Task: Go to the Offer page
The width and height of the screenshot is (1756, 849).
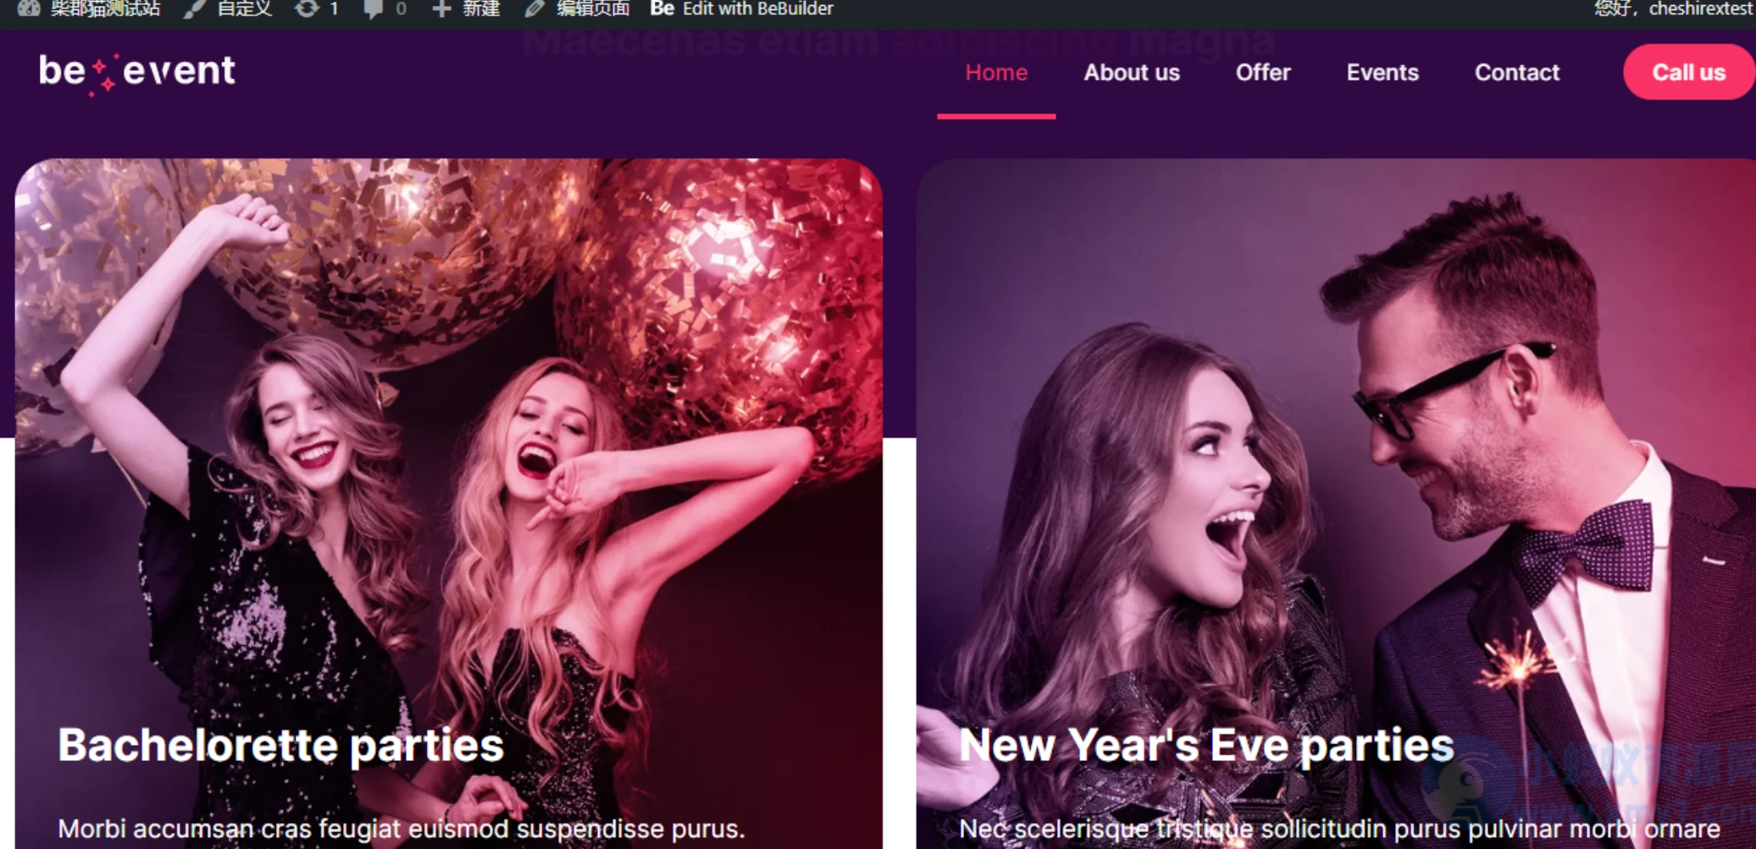Action: pyautogui.click(x=1263, y=73)
